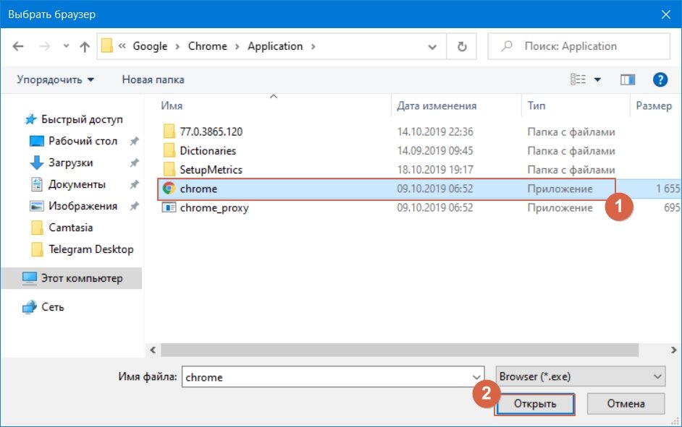Click the Chrome logo icon in list
The height and width of the screenshot is (427, 682).
(x=169, y=189)
